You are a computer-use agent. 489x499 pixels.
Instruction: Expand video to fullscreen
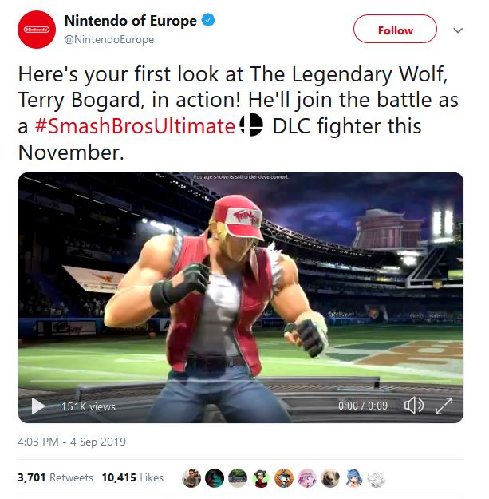(444, 406)
